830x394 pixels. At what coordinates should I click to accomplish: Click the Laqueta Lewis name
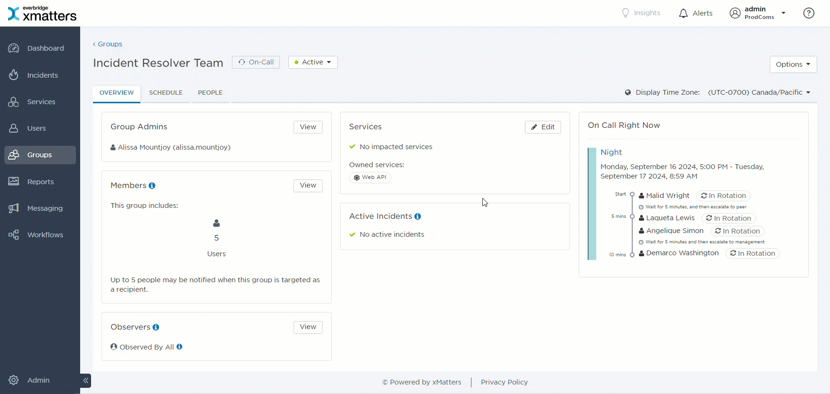(x=670, y=218)
